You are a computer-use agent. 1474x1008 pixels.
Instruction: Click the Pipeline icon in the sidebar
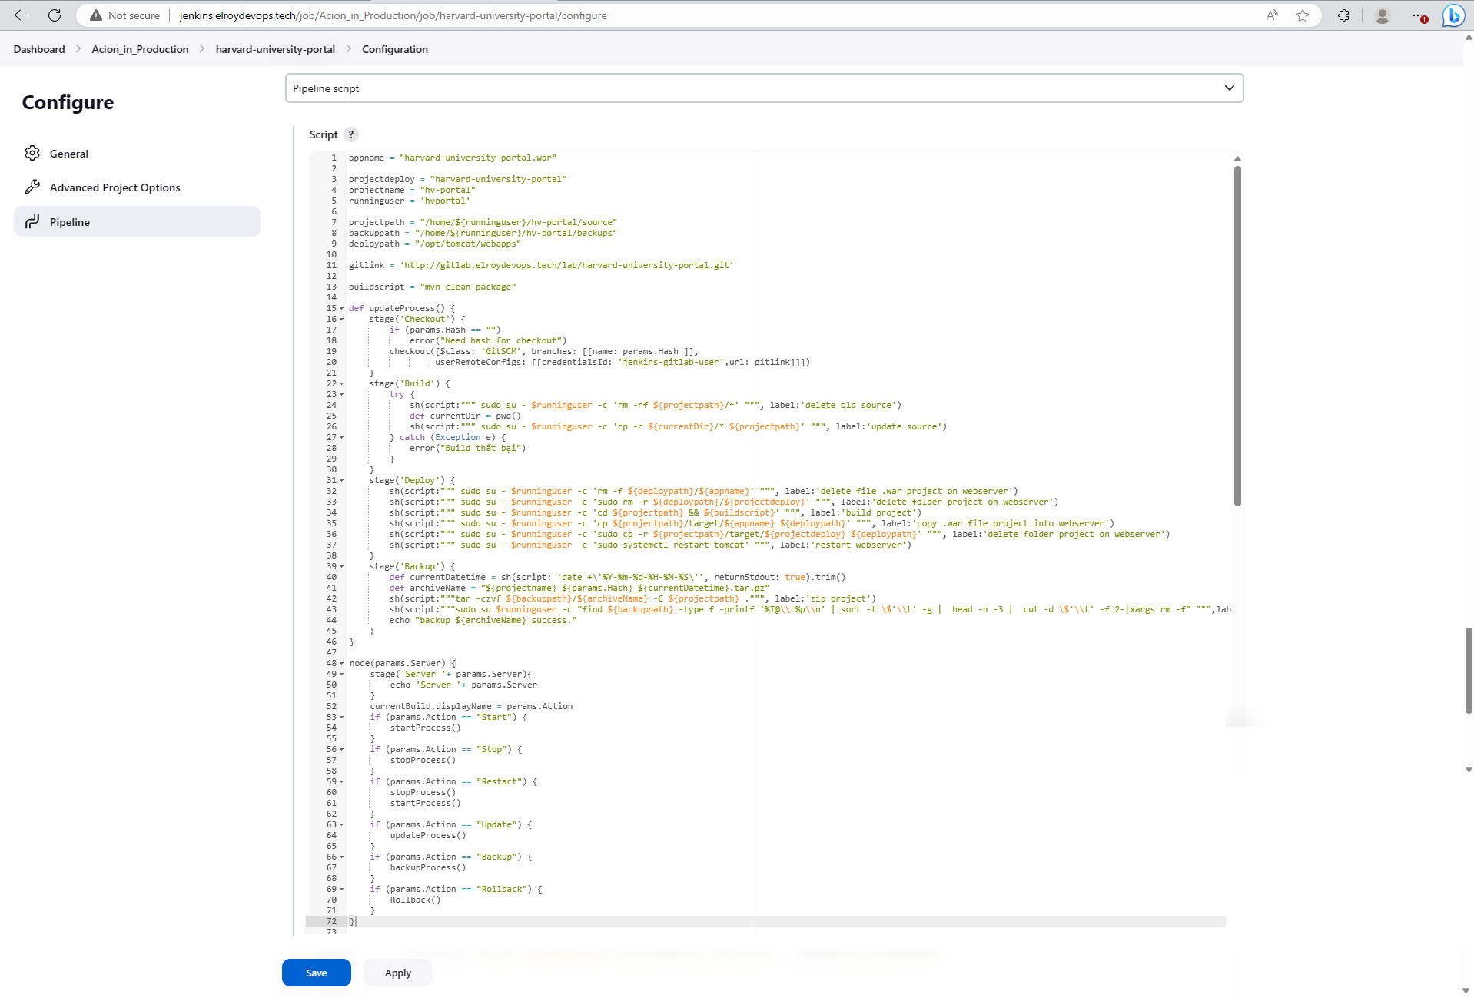pos(32,221)
